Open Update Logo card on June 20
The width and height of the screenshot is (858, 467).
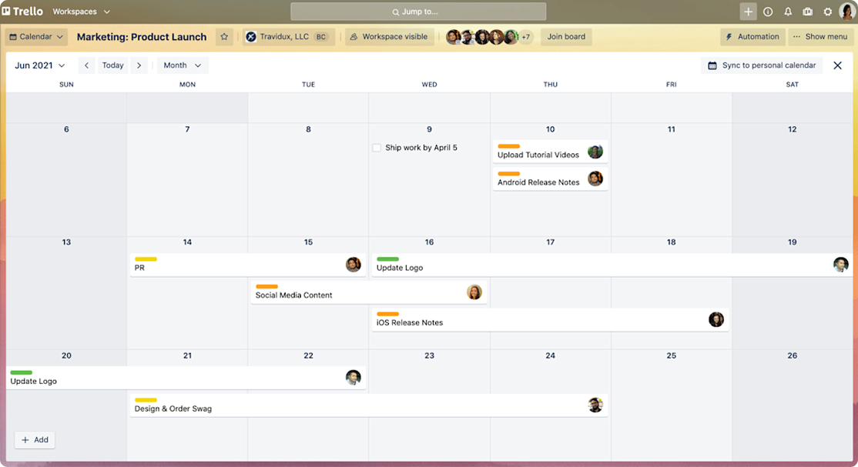[186, 378]
